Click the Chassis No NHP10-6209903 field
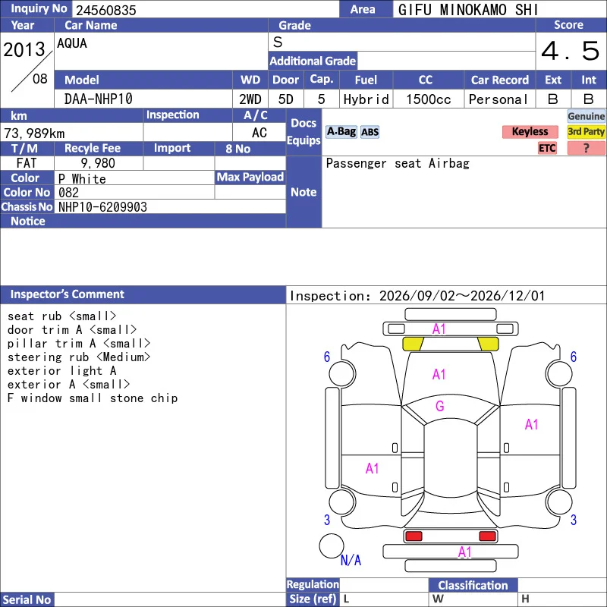The width and height of the screenshot is (607, 607). click(170, 206)
